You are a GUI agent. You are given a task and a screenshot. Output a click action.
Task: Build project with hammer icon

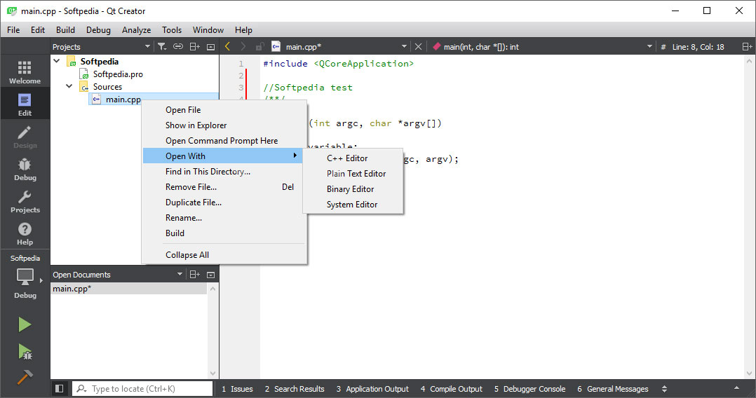[25, 376]
